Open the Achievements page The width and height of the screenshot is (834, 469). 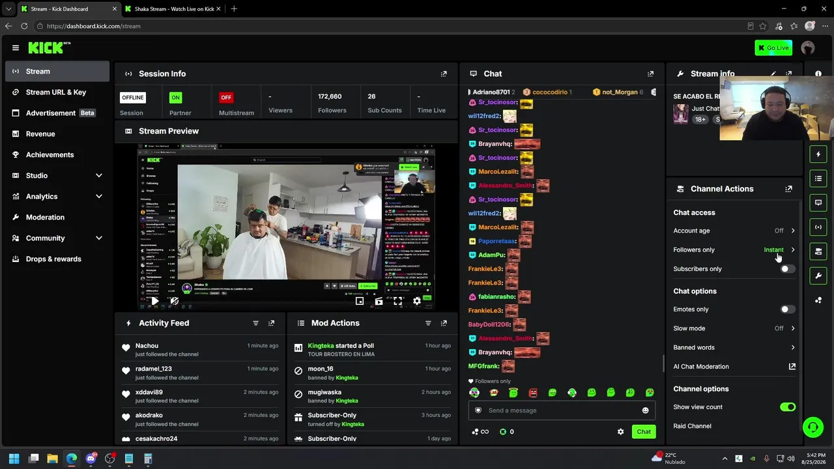[57, 154]
